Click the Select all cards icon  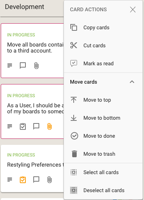point(74,172)
